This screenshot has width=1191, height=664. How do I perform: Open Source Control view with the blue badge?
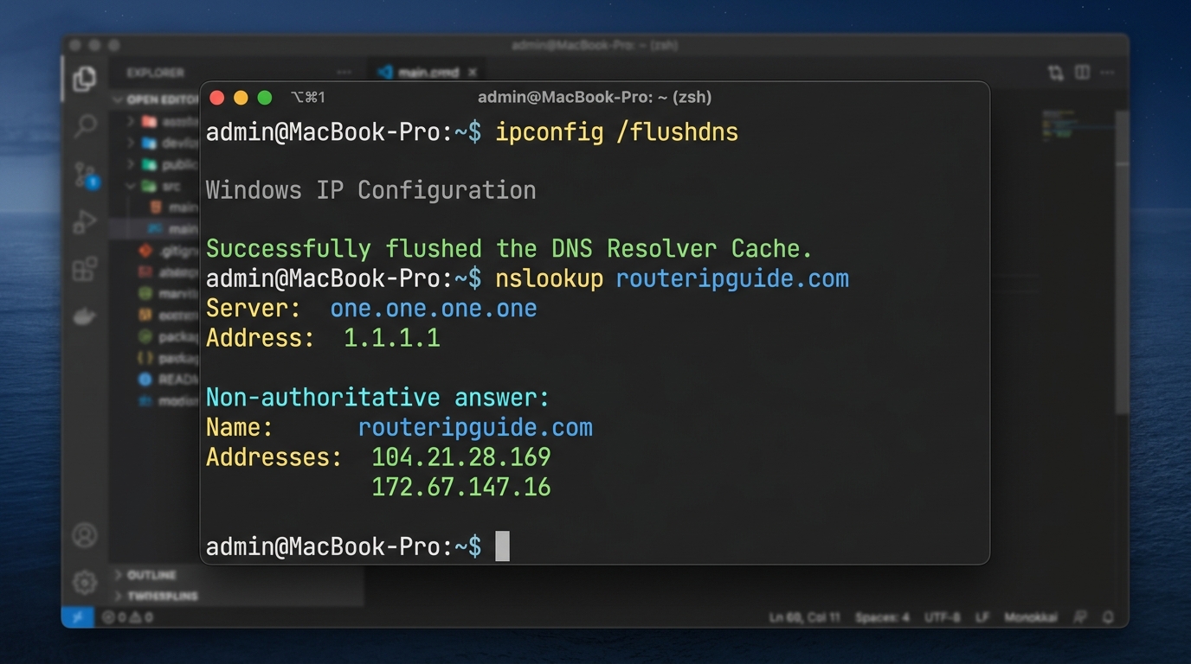tap(86, 176)
